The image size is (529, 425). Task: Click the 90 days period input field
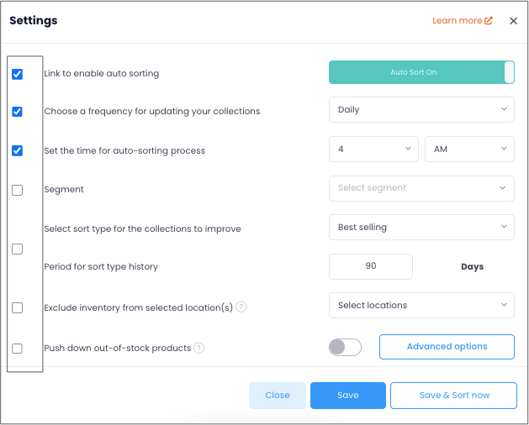click(370, 266)
